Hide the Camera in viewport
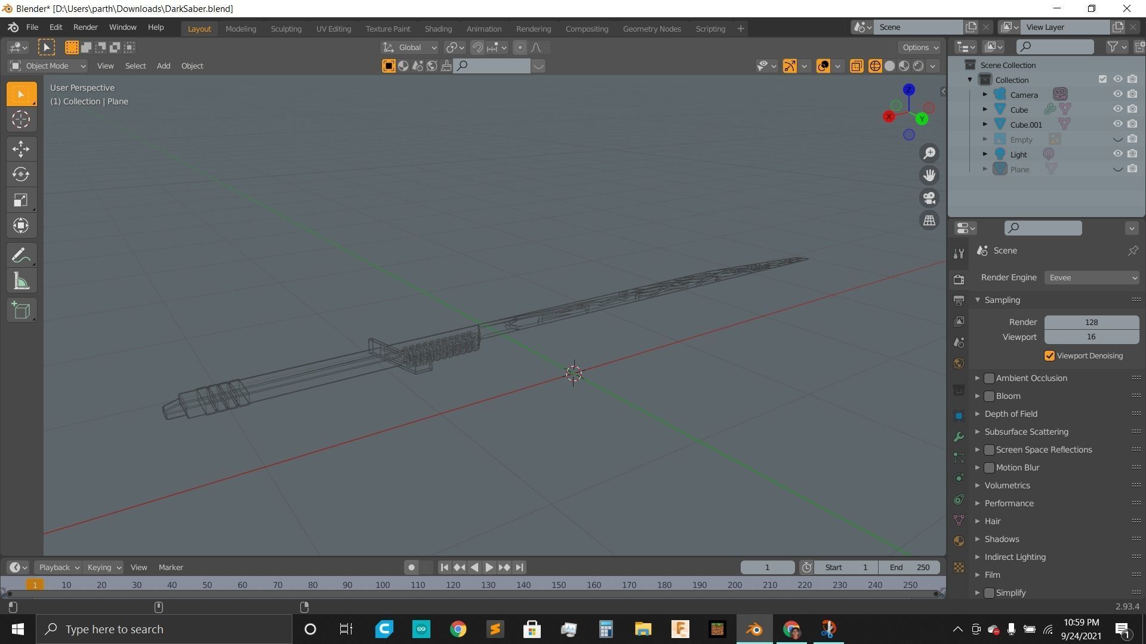The image size is (1146, 644). [x=1117, y=94]
